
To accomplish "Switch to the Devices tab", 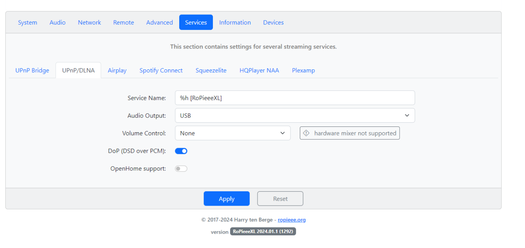I will coord(274,23).
